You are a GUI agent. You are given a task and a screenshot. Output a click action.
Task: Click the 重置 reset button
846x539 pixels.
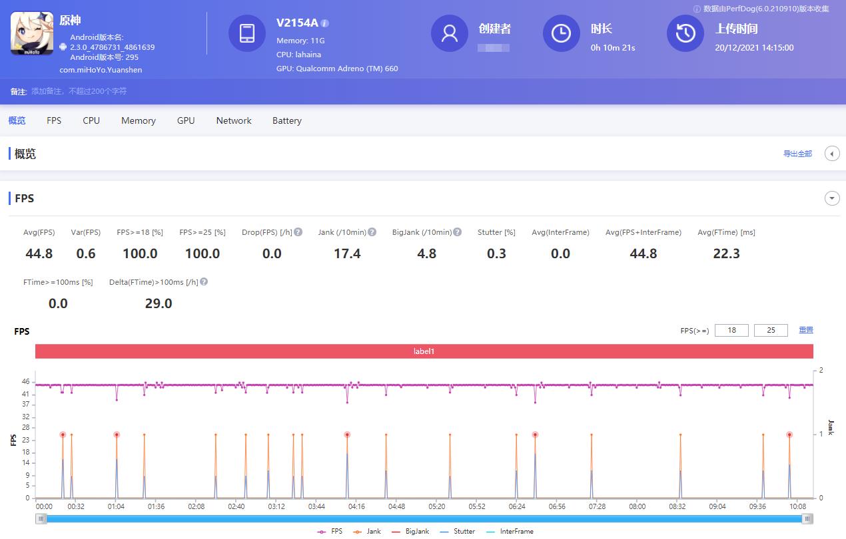tap(805, 330)
